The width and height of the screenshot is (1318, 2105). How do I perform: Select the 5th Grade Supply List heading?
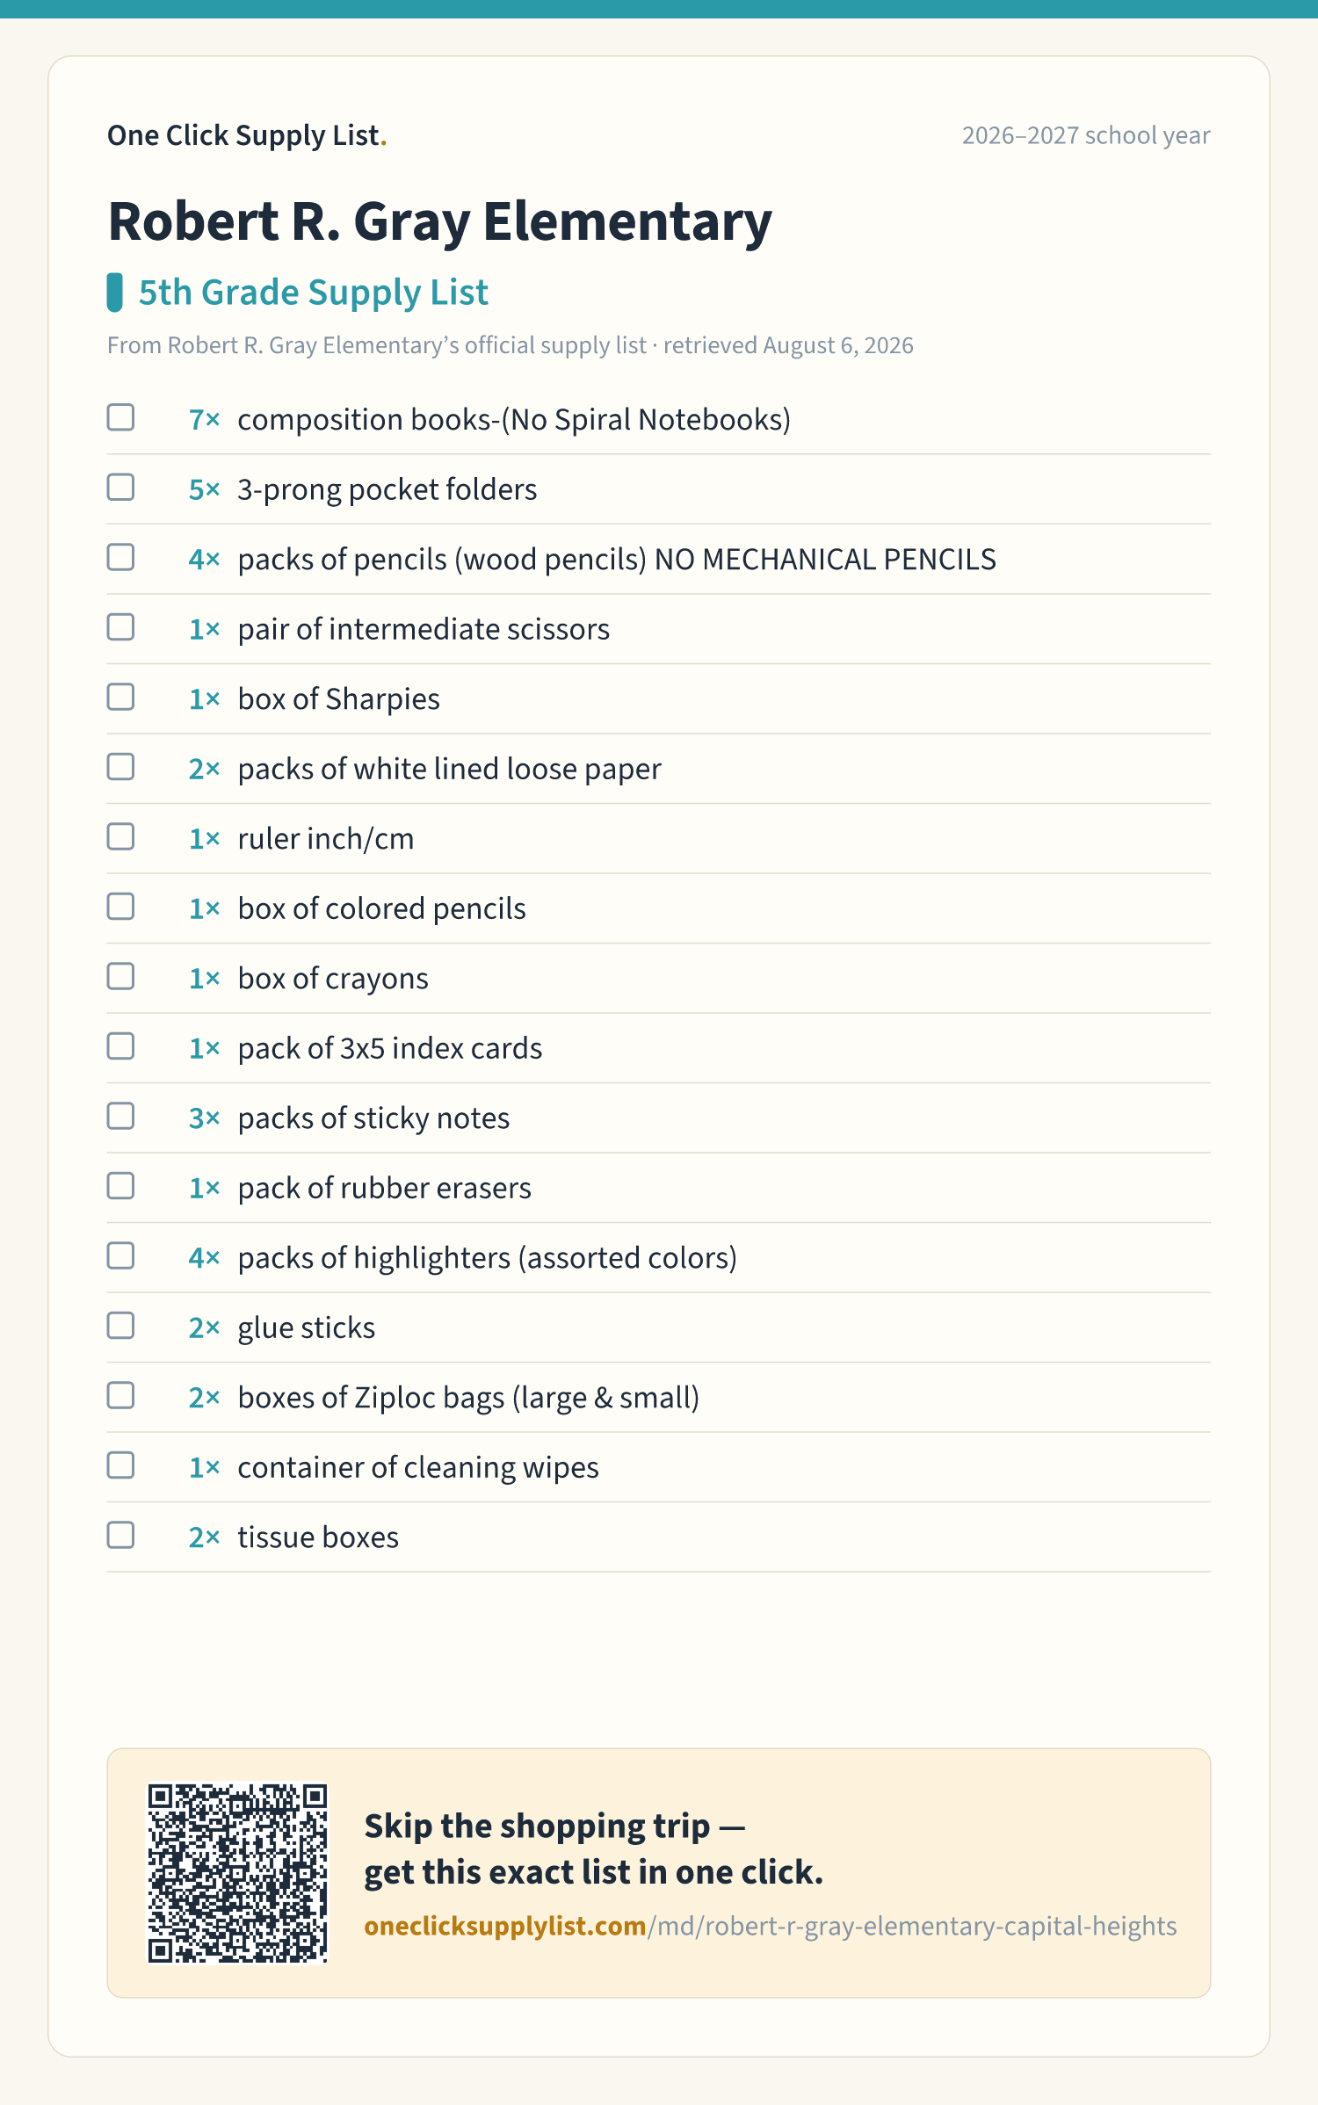pos(313,293)
